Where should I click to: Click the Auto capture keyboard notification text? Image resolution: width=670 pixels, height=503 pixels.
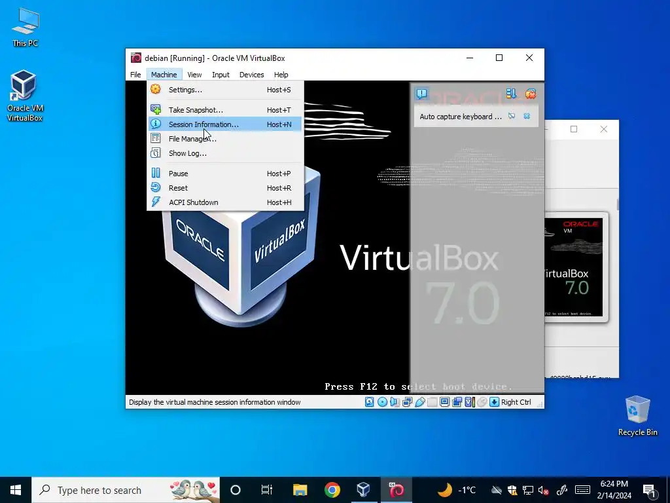(x=461, y=117)
